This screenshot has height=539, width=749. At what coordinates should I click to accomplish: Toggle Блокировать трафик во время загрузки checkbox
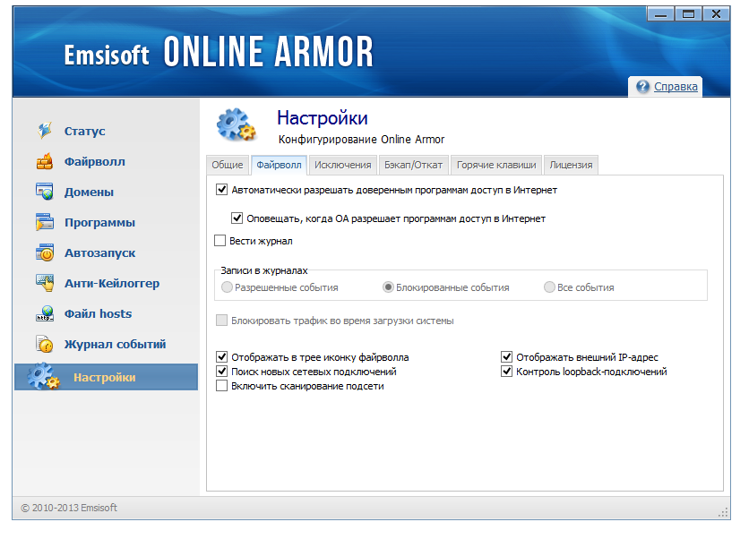click(x=221, y=320)
